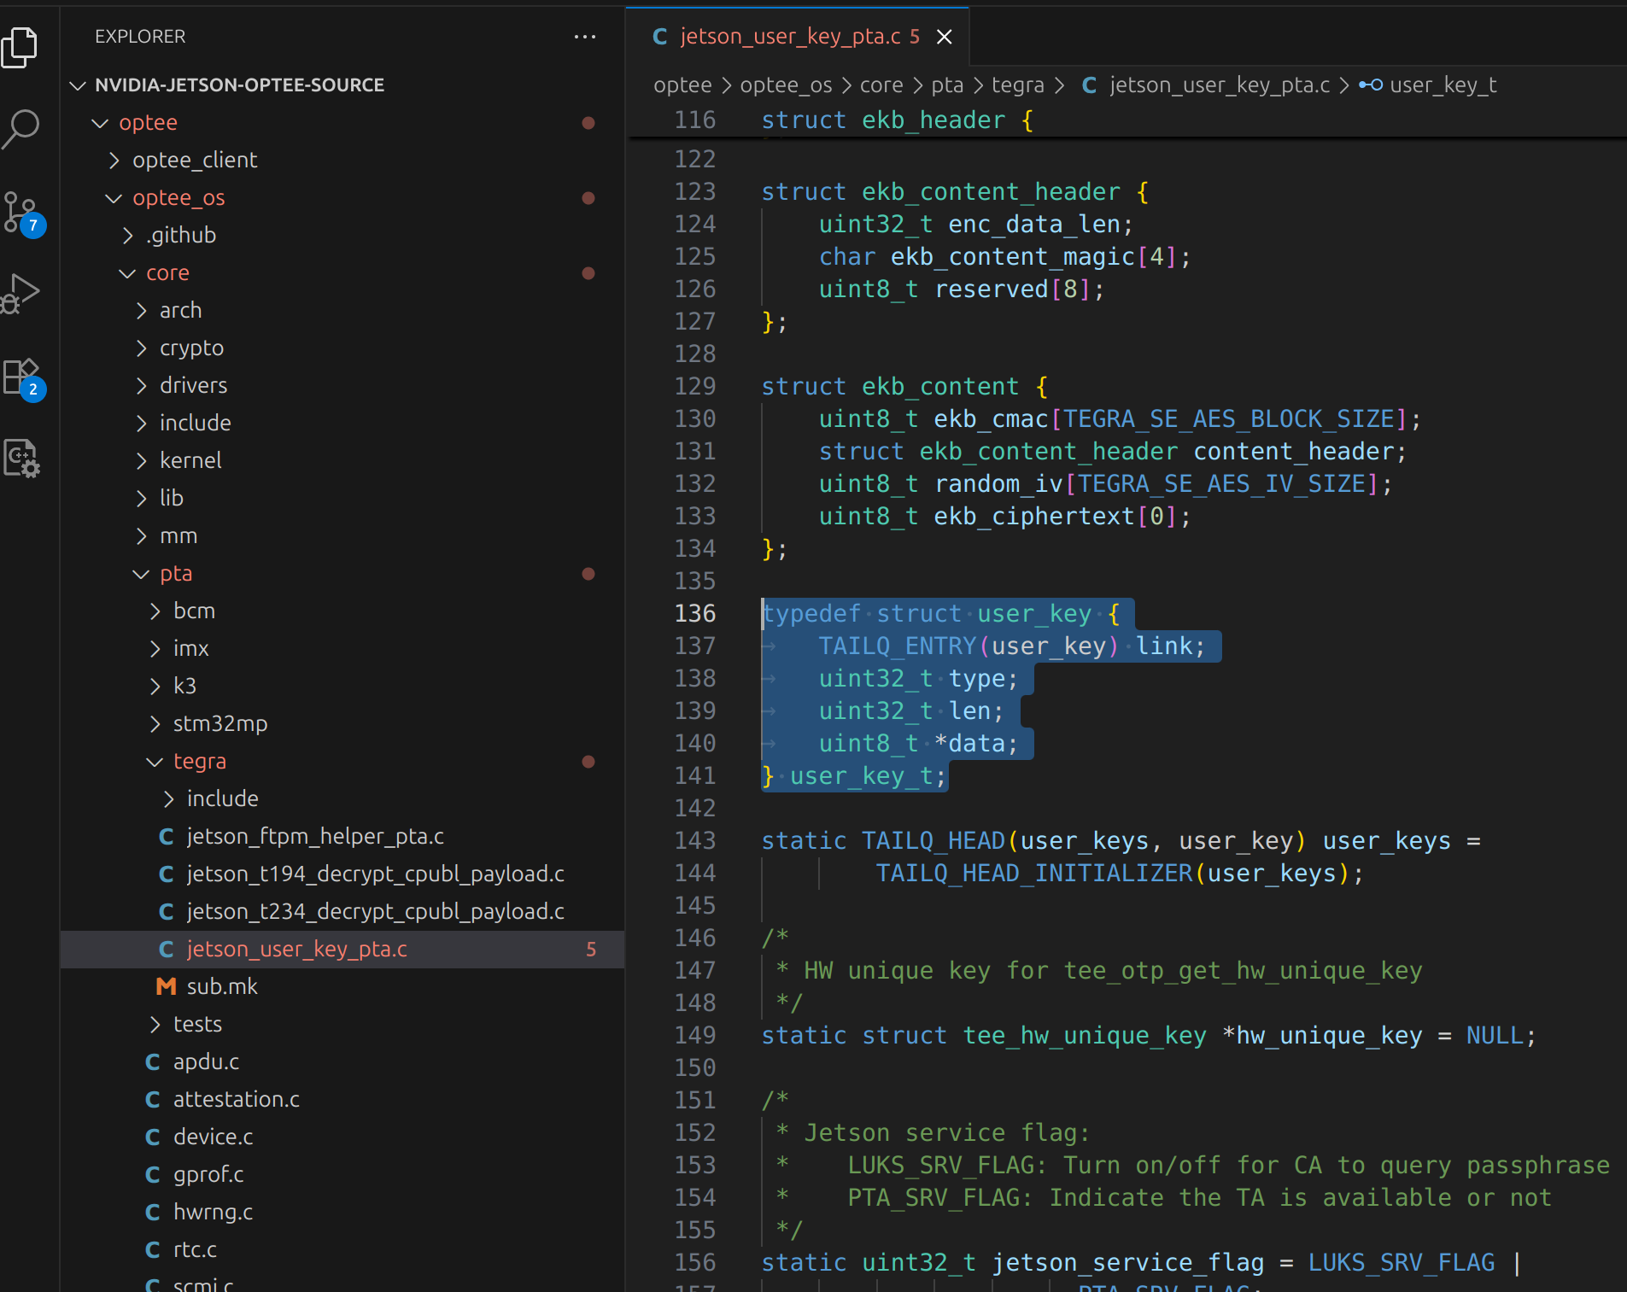The image size is (1627, 1292).
Task: Select jetson_user_key_pta.c in file tree
Action: pos(342,950)
